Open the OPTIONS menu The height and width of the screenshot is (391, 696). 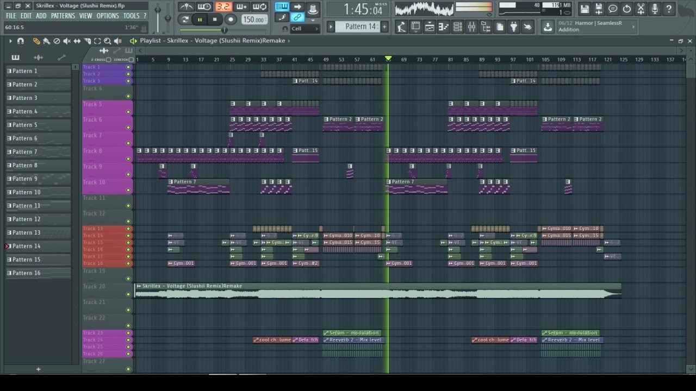[108, 16]
